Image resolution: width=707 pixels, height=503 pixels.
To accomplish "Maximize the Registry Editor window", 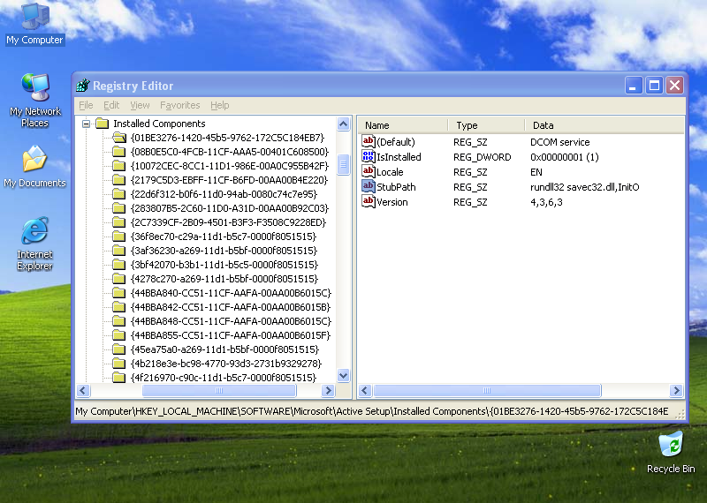I will point(654,86).
